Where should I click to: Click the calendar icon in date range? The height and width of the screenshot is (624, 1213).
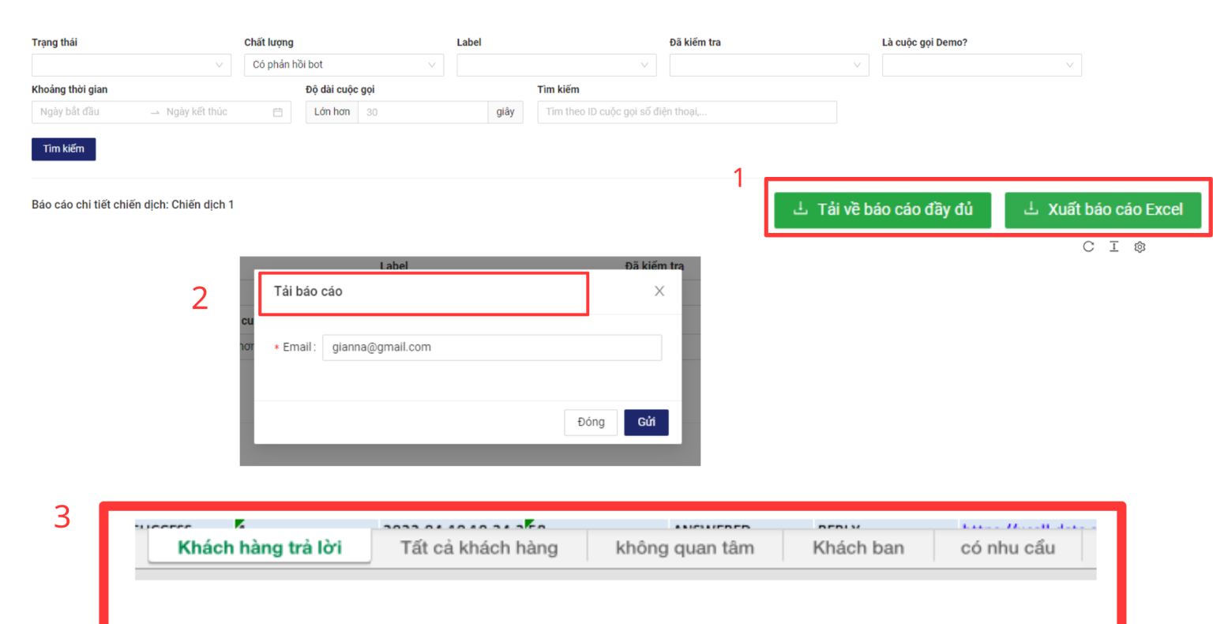click(277, 112)
